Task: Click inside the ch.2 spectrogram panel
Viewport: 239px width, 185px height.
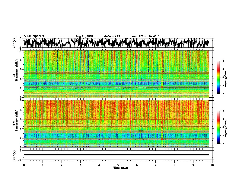Action: [116, 124]
